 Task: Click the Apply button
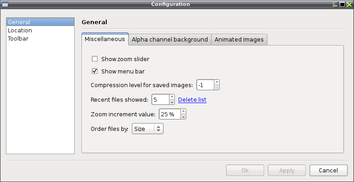click(x=287, y=171)
